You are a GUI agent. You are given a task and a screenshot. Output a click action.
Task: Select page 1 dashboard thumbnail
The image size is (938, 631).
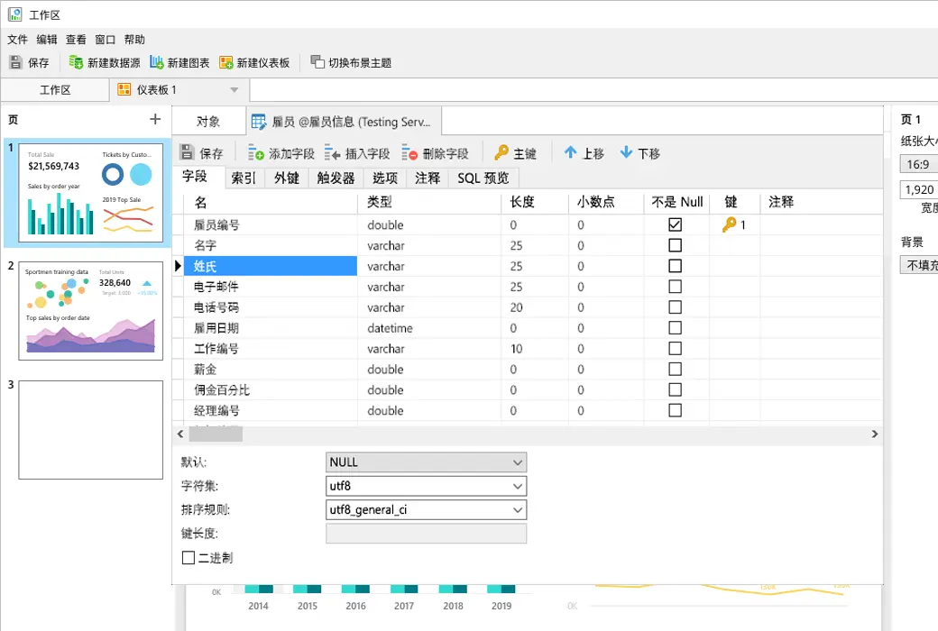[91, 193]
